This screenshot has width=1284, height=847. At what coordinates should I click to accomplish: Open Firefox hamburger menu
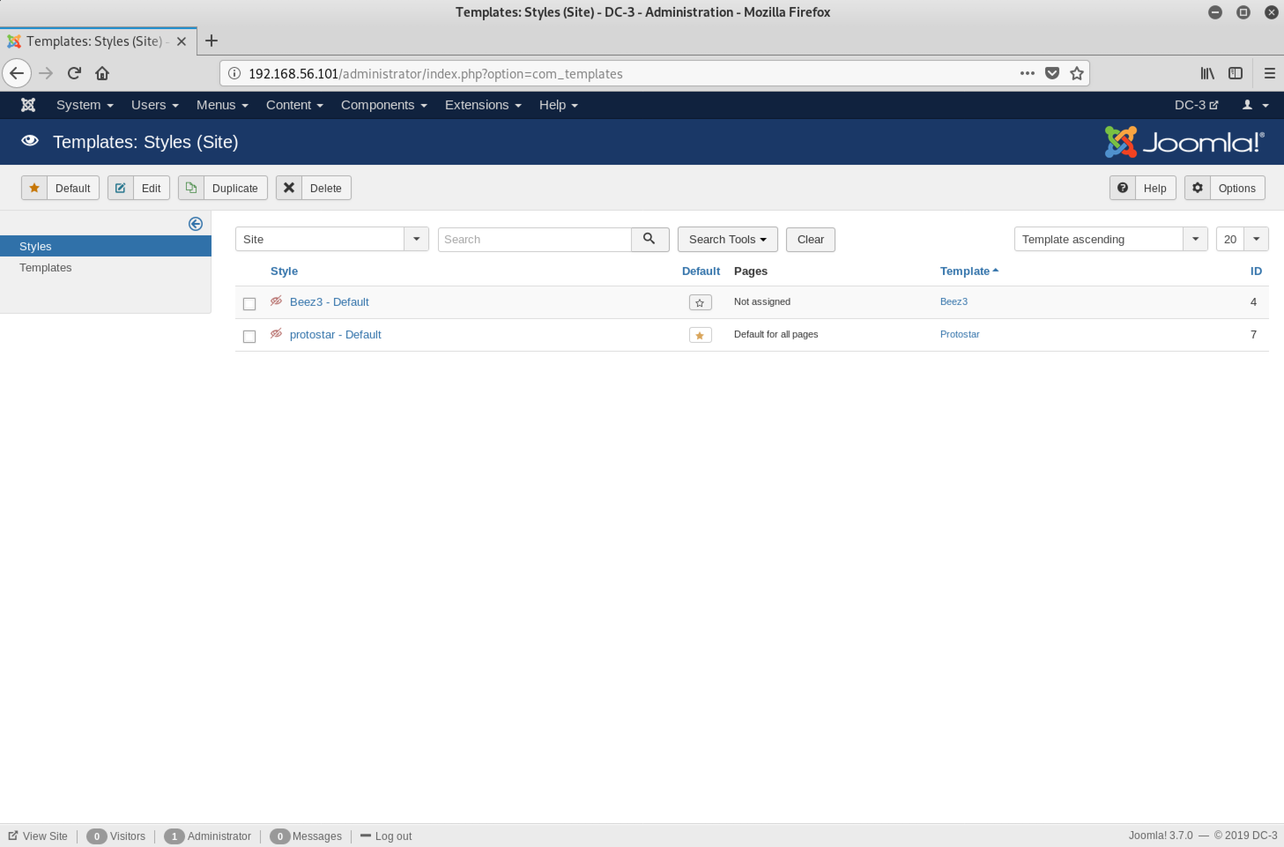[1270, 73]
